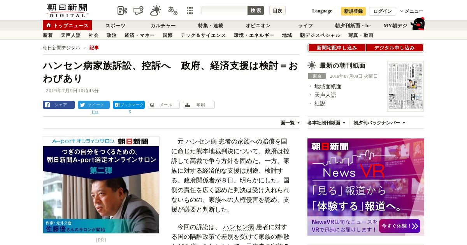Select the 特集・連載 tab
This screenshot has width=467, height=245.
coord(211,26)
